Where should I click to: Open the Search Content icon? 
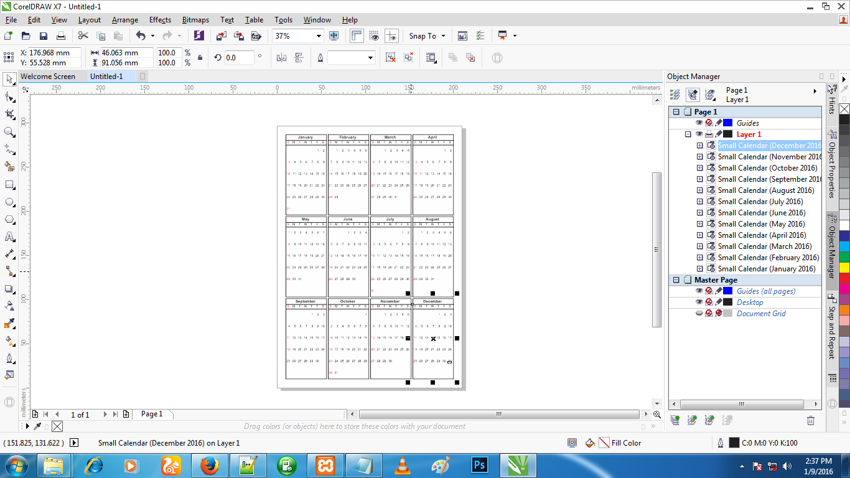pyautogui.click(x=198, y=36)
